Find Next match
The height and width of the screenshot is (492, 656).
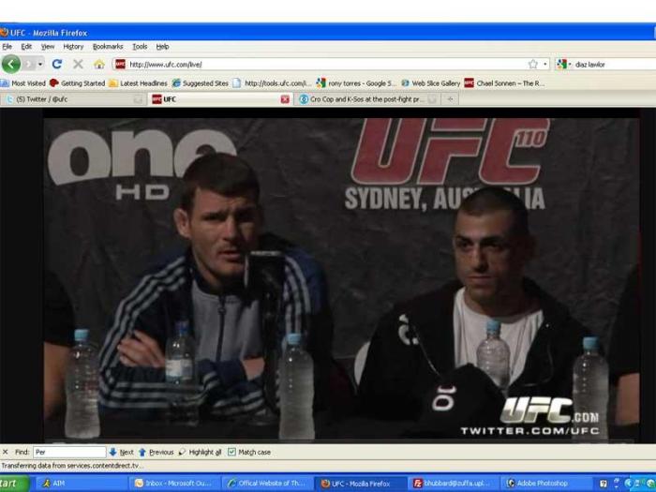point(121,452)
